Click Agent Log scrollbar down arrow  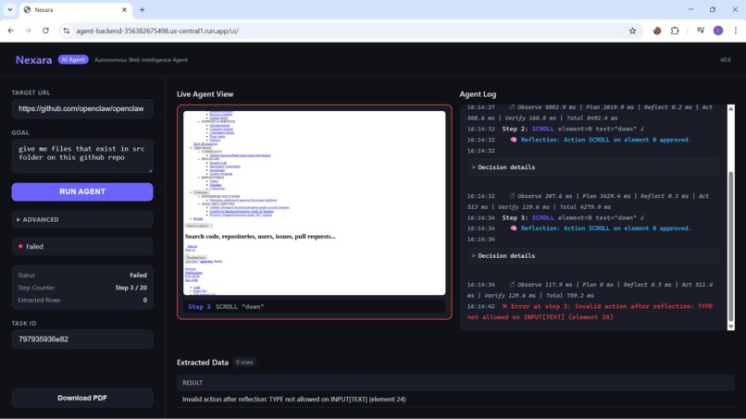point(731,327)
